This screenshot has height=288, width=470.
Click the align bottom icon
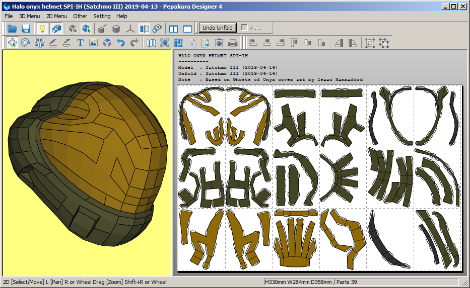[x=321, y=43]
